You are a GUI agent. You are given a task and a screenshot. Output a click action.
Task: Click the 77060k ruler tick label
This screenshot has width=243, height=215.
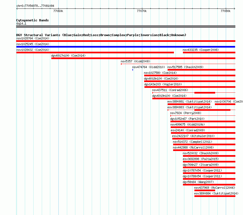(58, 11)
